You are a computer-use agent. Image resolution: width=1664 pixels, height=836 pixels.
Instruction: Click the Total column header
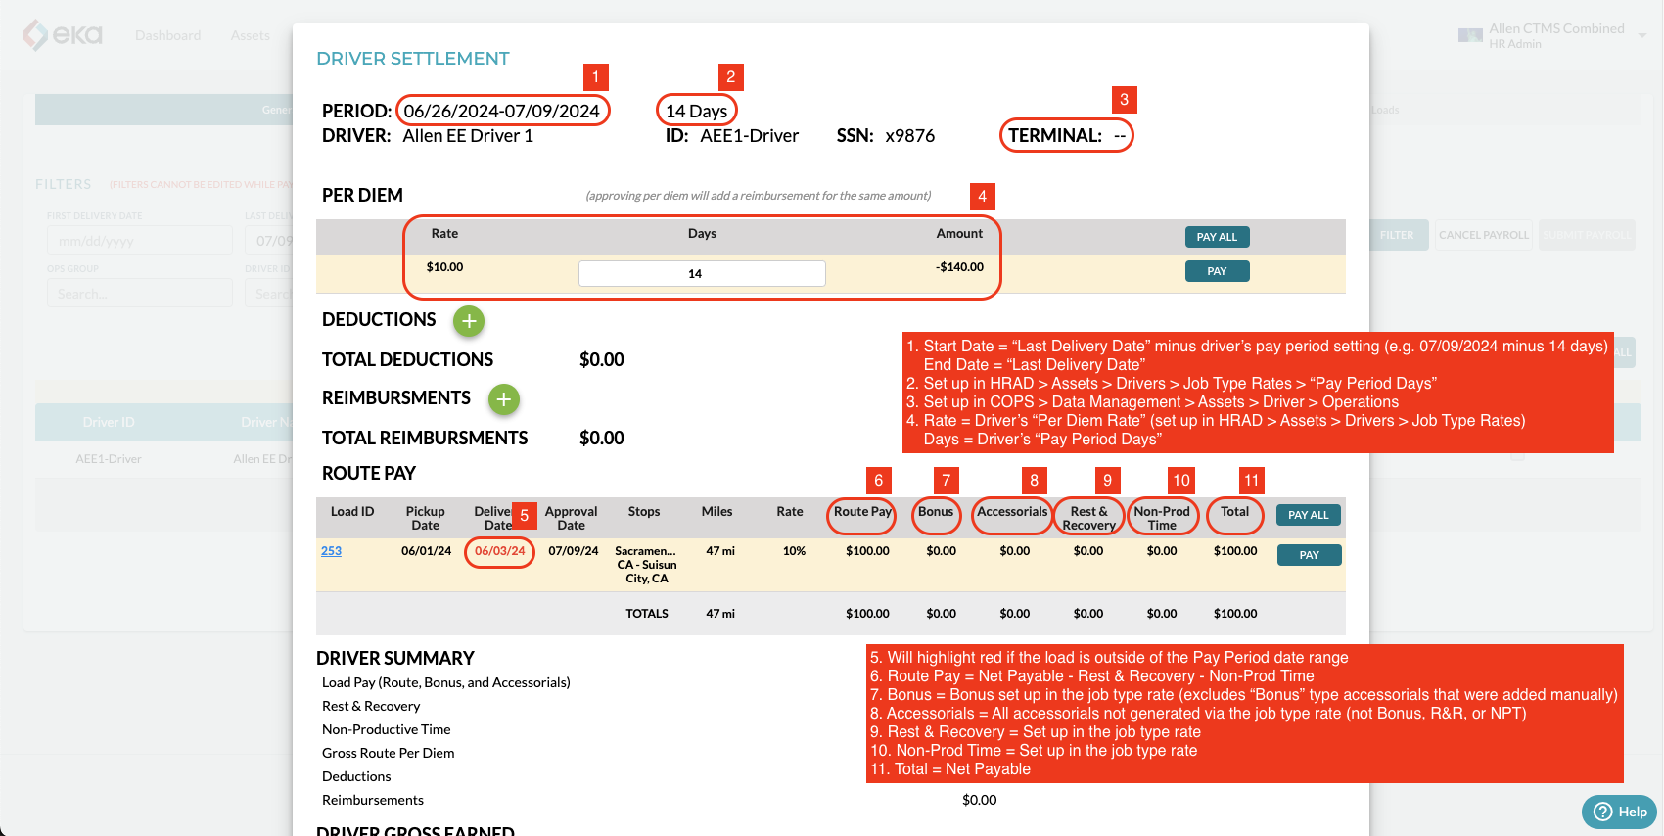tap(1234, 512)
